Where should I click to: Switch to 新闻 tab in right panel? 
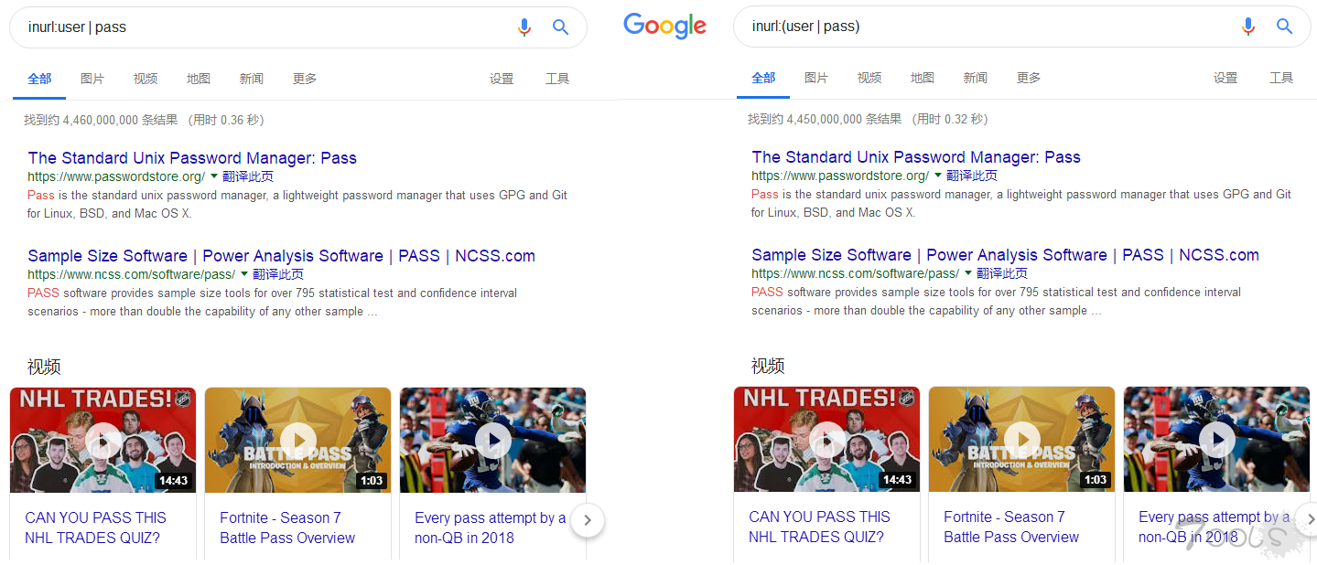[975, 78]
